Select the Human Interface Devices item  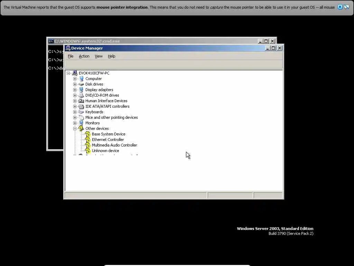106,101
